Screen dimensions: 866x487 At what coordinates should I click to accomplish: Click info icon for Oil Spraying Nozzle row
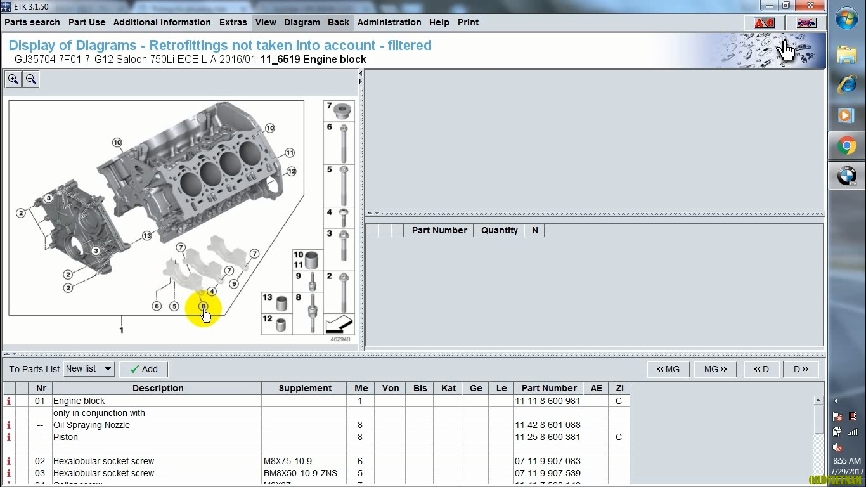pos(9,425)
